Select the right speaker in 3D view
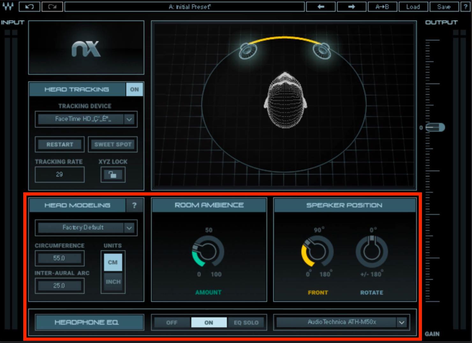The height and width of the screenshot is (343, 472). pyautogui.click(x=321, y=51)
